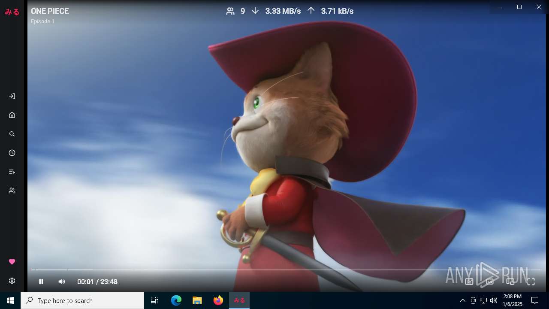The height and width of the screenshot is (309, 549).
Task: Click the pink heart donate icon
Action: pyautogui.click(x=12, y=262)
